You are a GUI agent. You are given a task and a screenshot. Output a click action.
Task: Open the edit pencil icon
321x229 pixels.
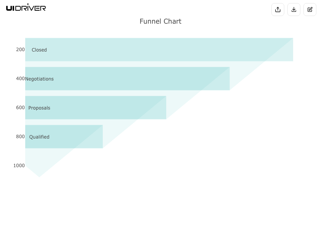point(310,10)
